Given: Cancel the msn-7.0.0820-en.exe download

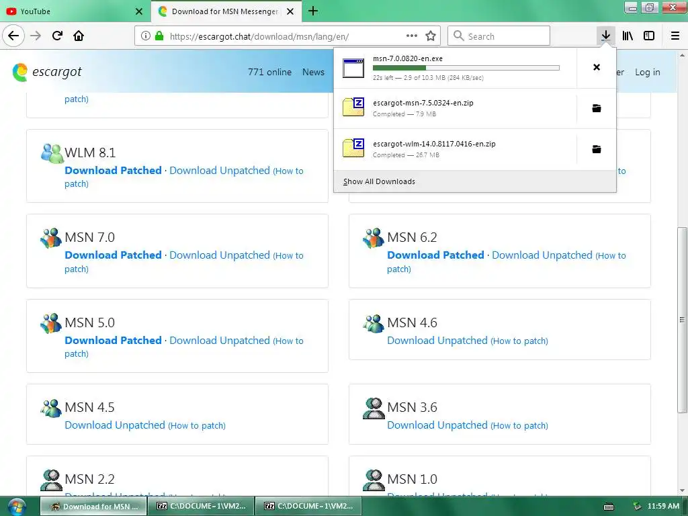Looking at the screenshot, I should (597, 67).
